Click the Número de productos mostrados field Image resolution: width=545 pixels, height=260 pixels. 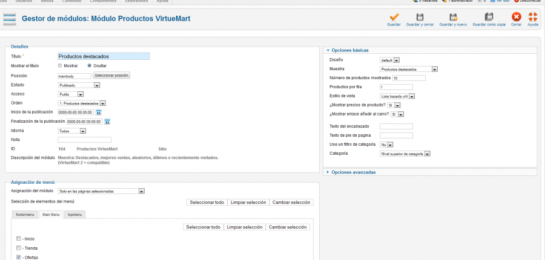point(409,78)
